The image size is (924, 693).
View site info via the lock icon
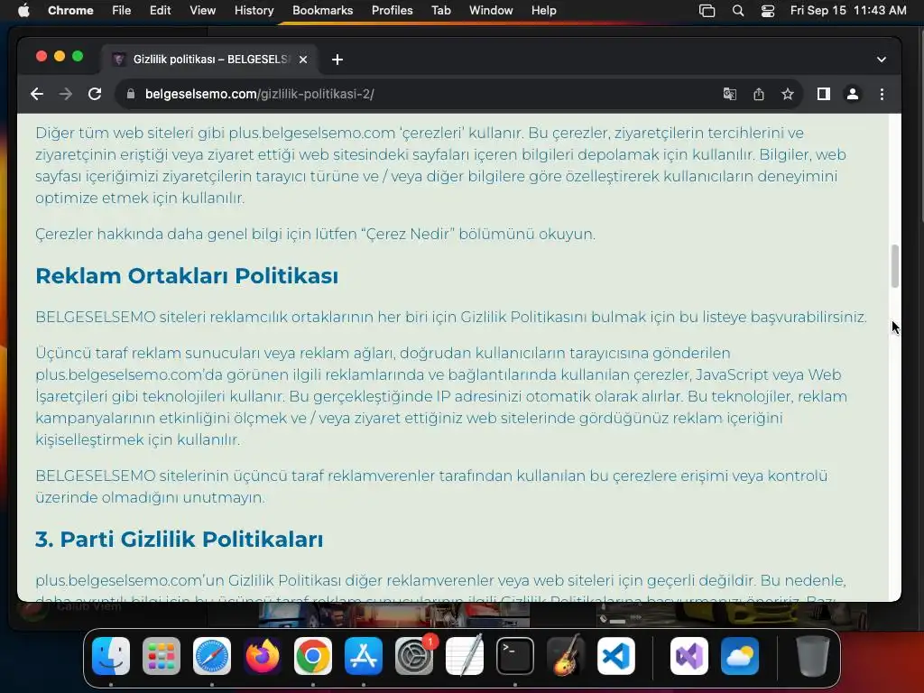tap(131, 94)
